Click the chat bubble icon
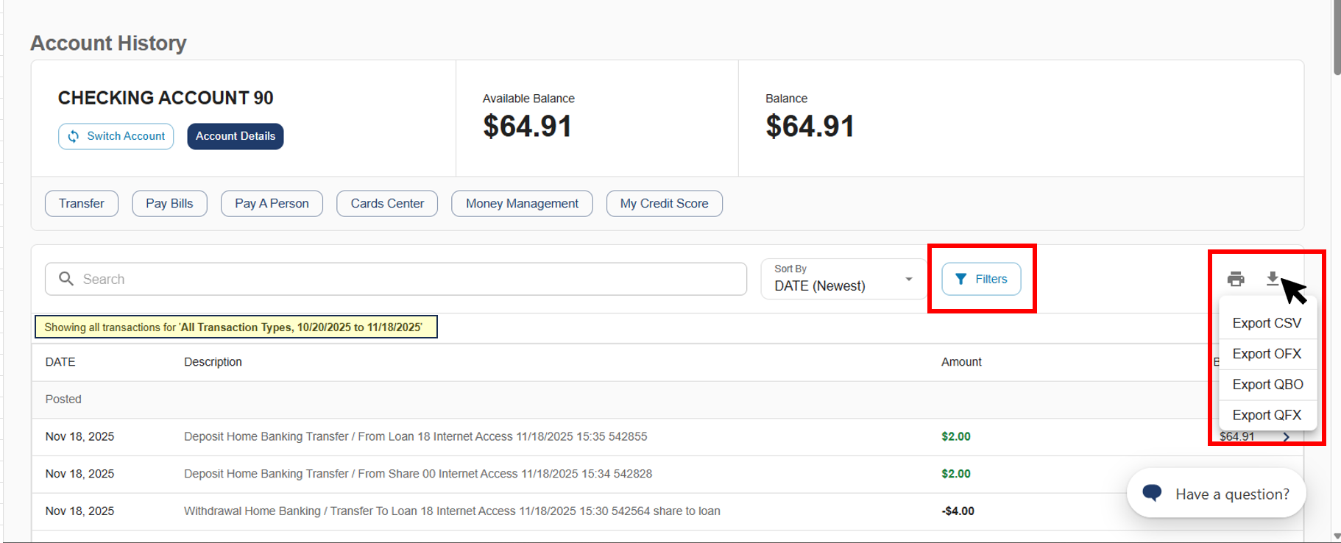 tap(1152, 493)
